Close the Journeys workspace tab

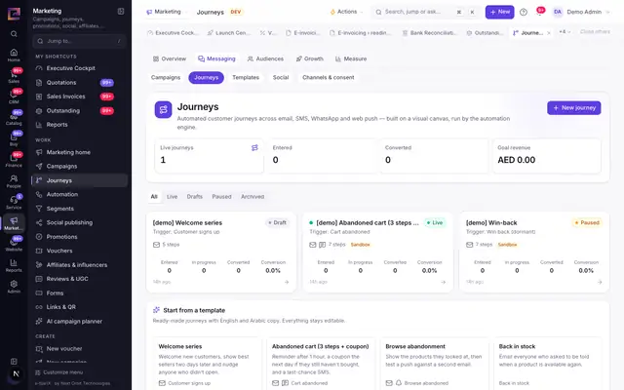[549, 33]
